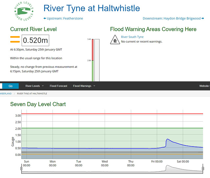Click the Flood Warning Areas Covering Here heading
The width and height of the screenshot is (210, 178).
pos(153,29)
